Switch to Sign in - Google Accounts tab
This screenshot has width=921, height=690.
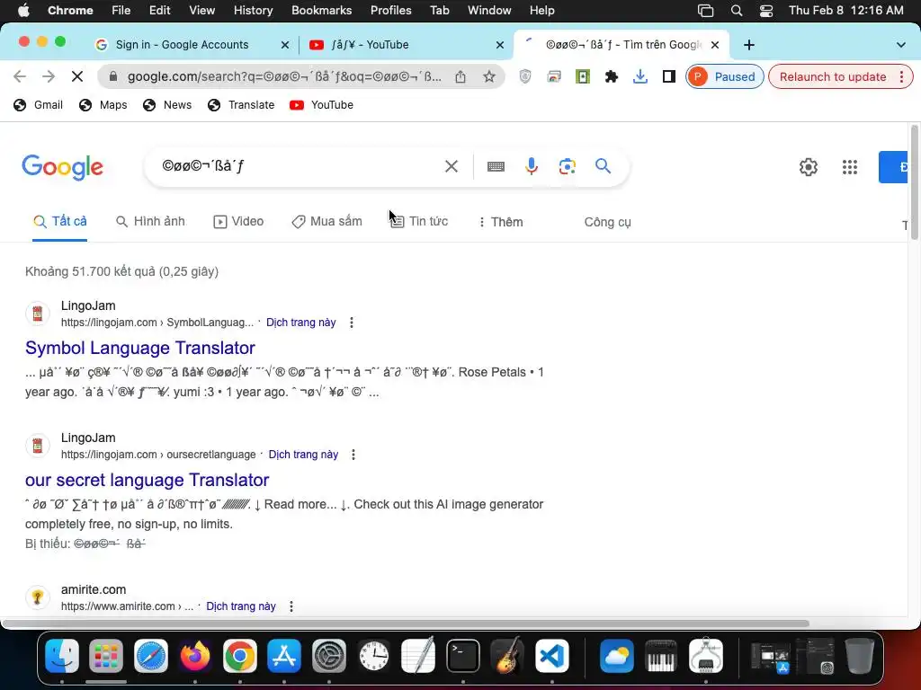click(182, 45)
